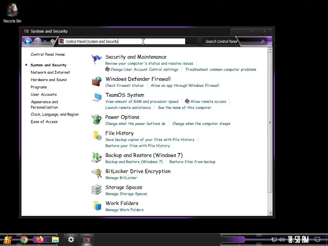Click the Backup and Restore icon
This screenshot has height=246, width=328.
coord(96,158)
